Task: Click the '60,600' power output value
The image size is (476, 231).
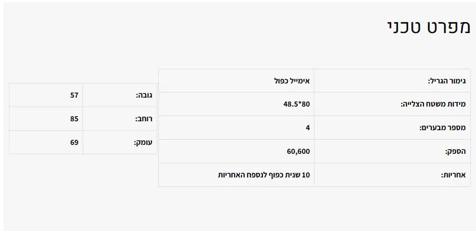Action: 298,151
